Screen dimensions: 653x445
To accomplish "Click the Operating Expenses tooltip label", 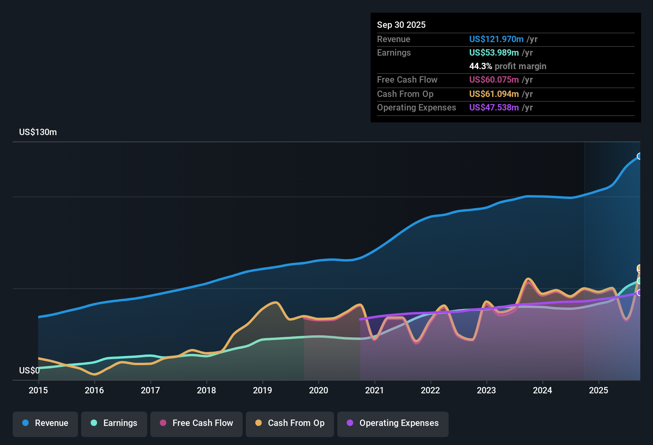I will coord(416,107).
